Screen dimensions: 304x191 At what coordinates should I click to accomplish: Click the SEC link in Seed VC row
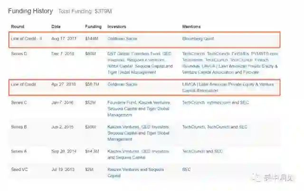pos(186,169)
